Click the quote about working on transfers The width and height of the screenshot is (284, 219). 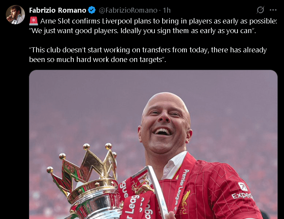[148, 55]
